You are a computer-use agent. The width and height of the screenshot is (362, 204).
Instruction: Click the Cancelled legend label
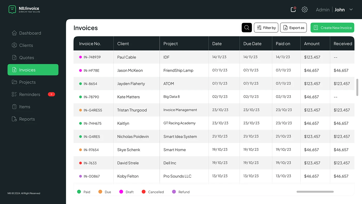[156, 192]
